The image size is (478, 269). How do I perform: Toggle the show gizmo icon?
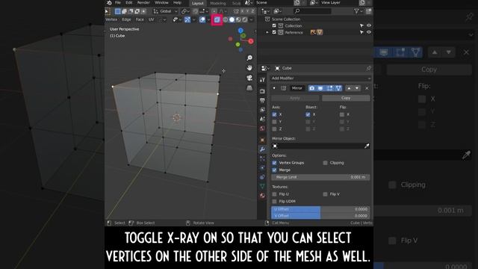click(187, 20)
